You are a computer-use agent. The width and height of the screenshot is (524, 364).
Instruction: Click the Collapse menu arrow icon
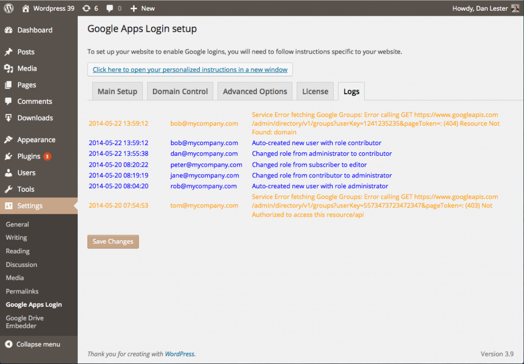9,344
